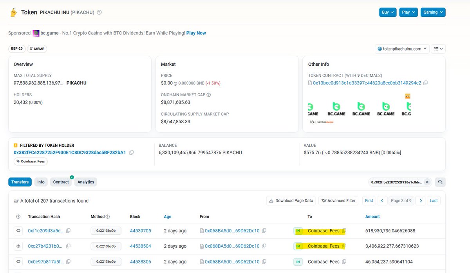This screenshot has height=273, width=470.
Task: Toggle the eye preview for transaction 0xc27b4231b0
Action: pos(18,246)
